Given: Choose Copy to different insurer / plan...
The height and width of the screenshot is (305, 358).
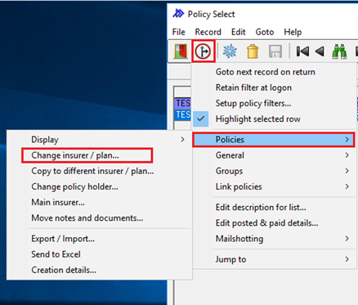Looking at the screenshot, I should (100, 171).
